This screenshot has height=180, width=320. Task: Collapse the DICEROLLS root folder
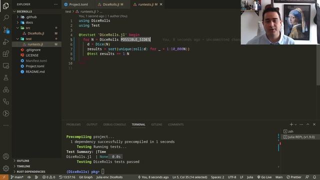pyautogui.click(x=36, y=11)
